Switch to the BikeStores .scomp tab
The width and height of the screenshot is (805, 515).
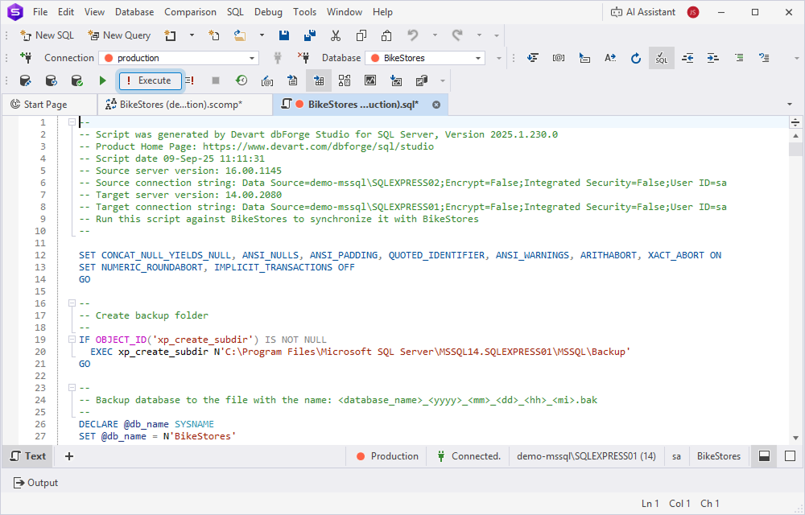click(185, 104)
